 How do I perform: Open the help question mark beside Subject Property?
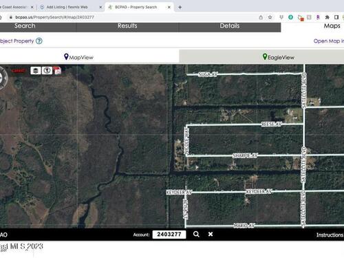[x=39, y=41]
